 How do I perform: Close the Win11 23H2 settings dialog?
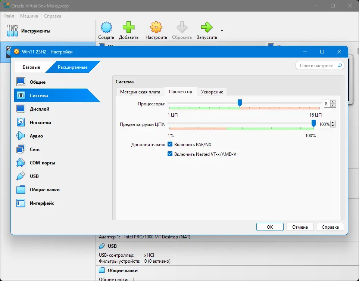pos(339,52)
